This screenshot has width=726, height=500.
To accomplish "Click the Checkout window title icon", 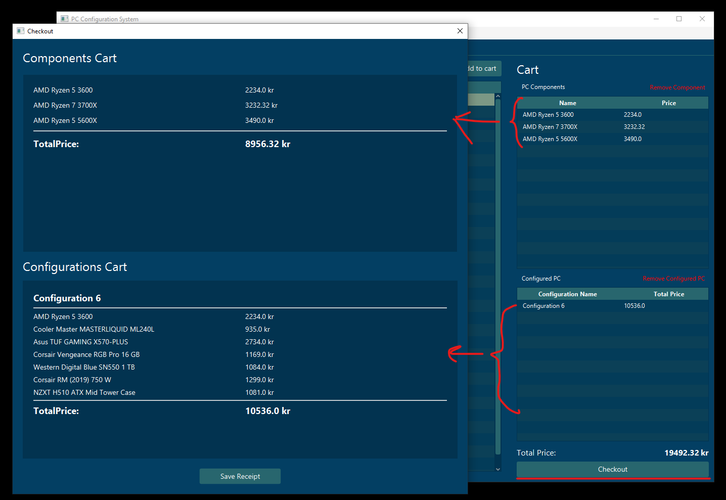I will (20, 31).
